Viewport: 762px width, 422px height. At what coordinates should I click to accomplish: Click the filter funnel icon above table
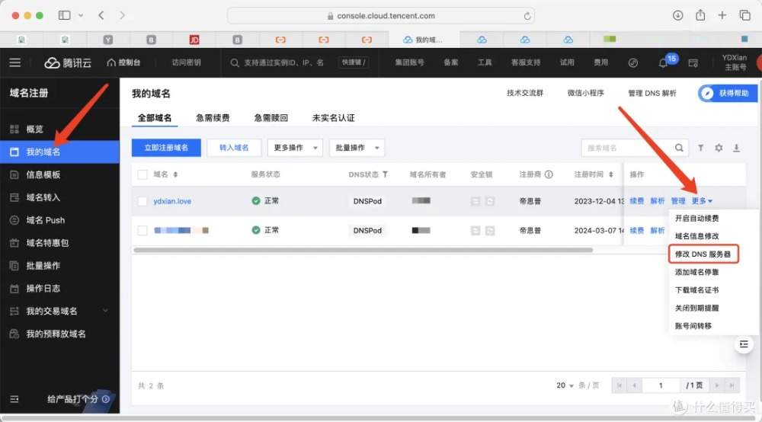[x=701, y=148]
